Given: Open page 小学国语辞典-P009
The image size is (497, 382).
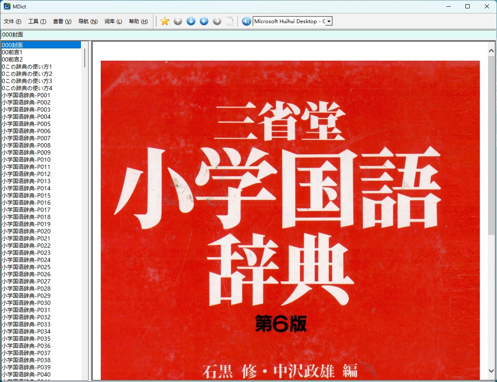Looking at the screenshot, I should [x=41, y=152].
